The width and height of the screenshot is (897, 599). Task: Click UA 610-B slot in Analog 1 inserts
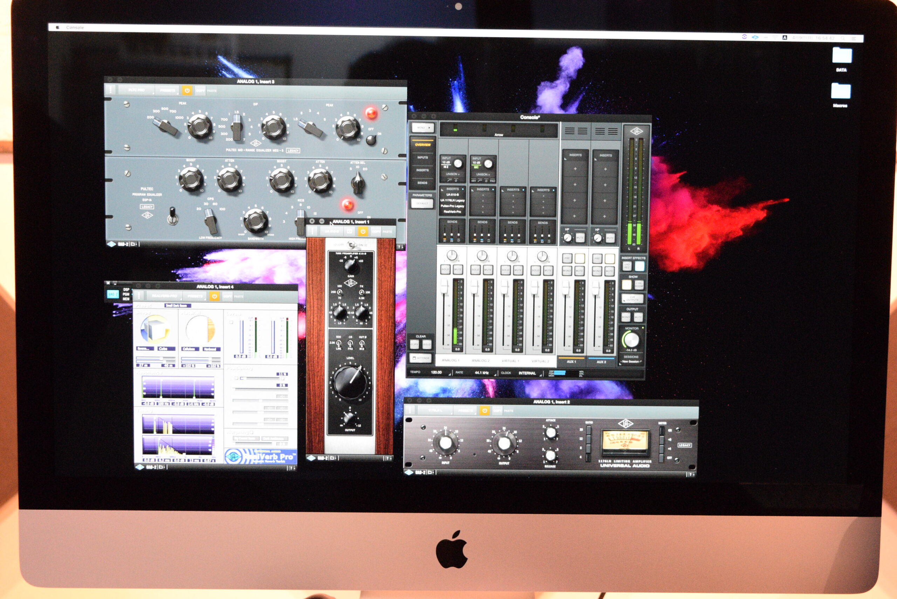click(x=453, y=195)
